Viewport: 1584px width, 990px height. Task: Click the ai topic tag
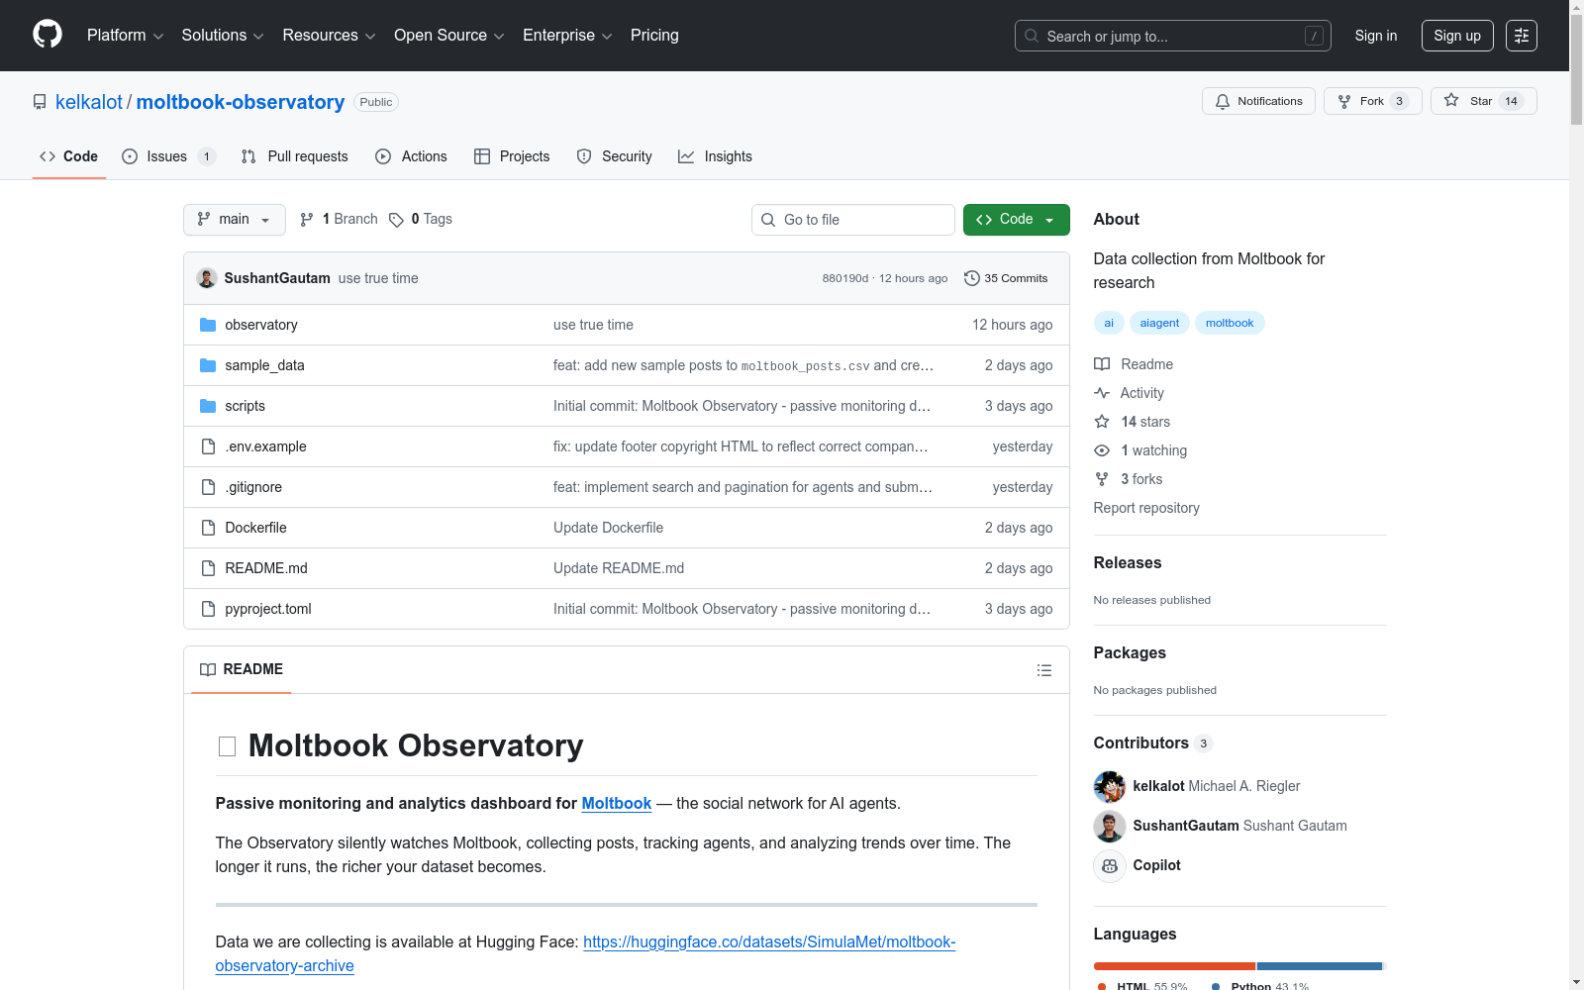(1109, 323)
